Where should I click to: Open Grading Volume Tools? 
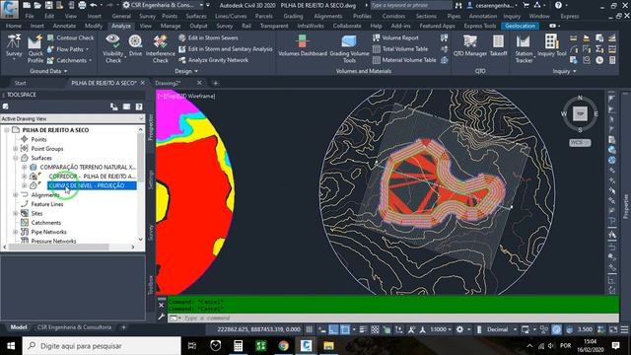point(349,48)
